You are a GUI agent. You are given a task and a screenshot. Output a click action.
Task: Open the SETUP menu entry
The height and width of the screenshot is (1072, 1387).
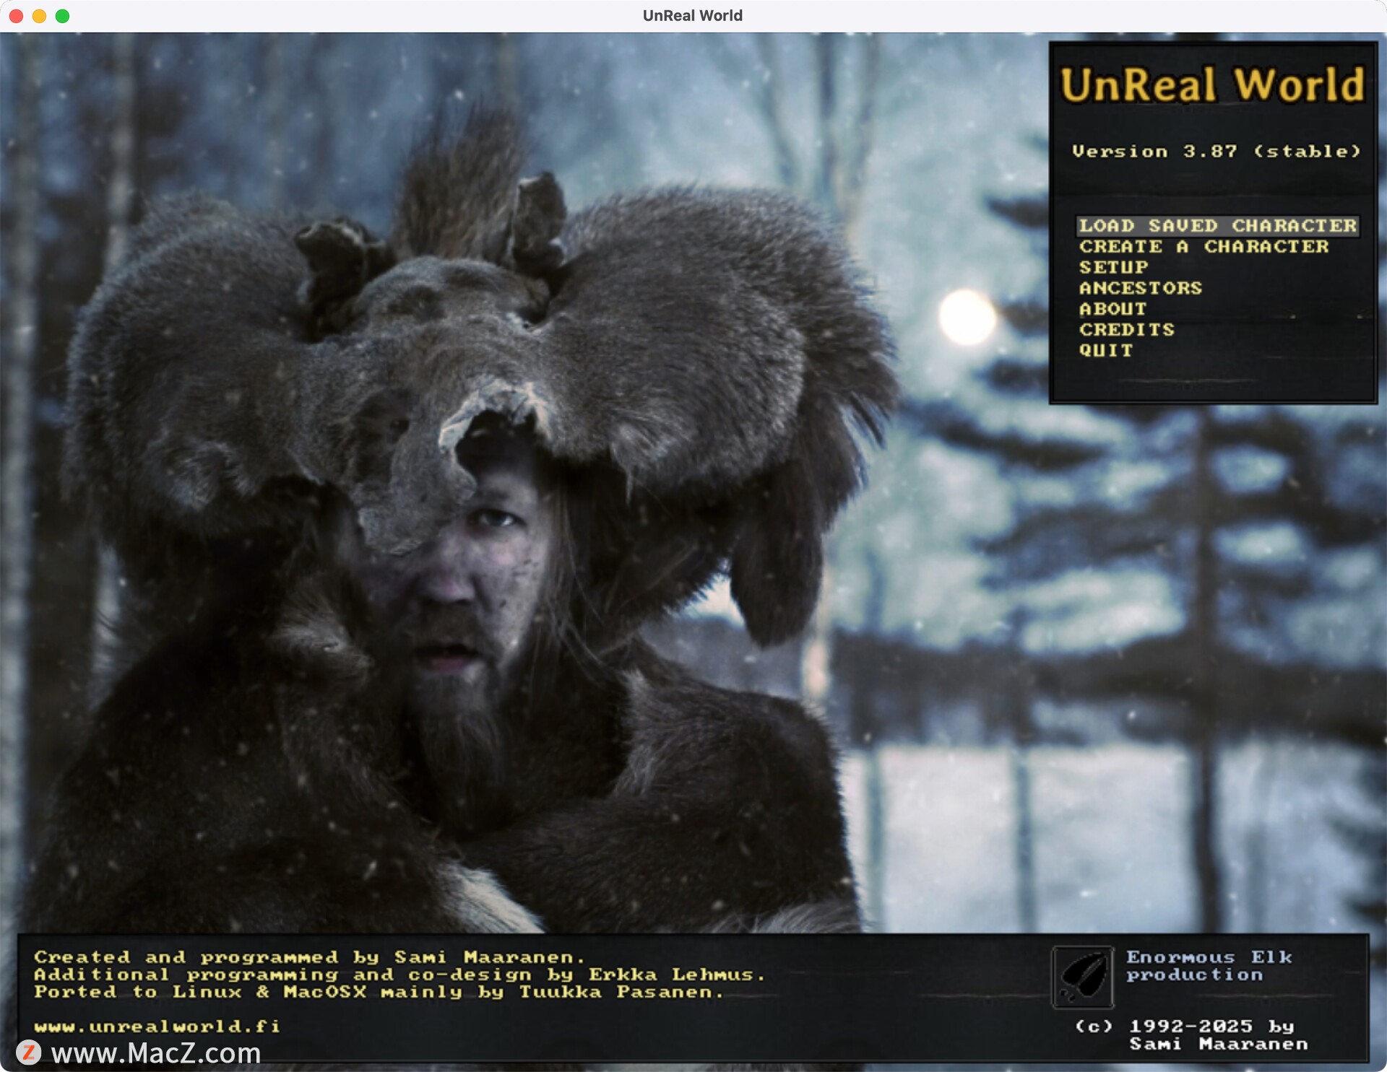pyautogui.click(x=1113, y=268)
